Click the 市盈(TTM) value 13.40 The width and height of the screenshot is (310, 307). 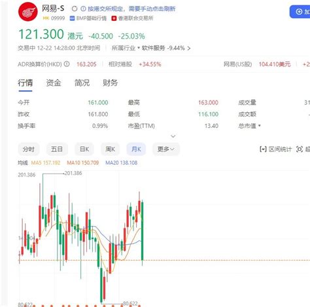(211, 126)
